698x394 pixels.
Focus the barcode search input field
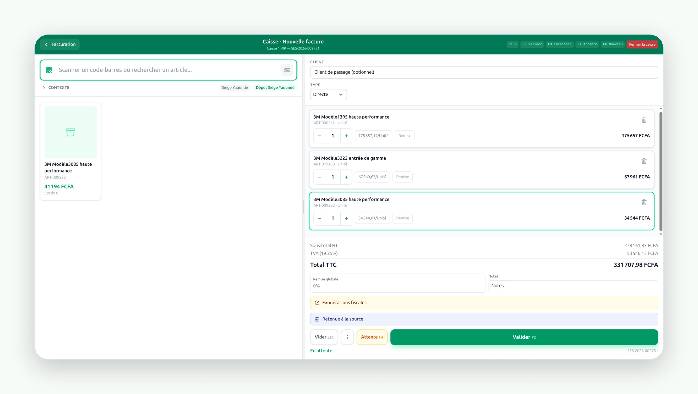168,70
